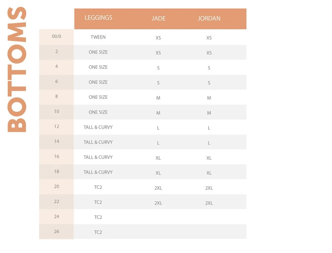Click Jordan XS in the 00/0 row
The height and width of the screenshot is (253, 332).
click(209, 38)
